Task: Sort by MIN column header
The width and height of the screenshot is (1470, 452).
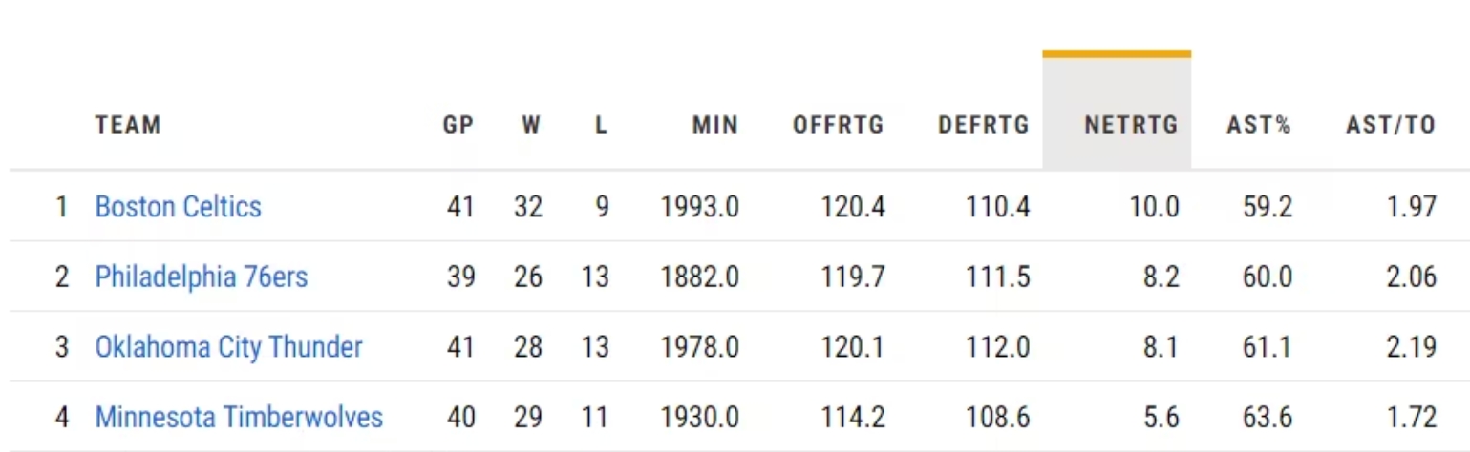Action: coord(715,125)
